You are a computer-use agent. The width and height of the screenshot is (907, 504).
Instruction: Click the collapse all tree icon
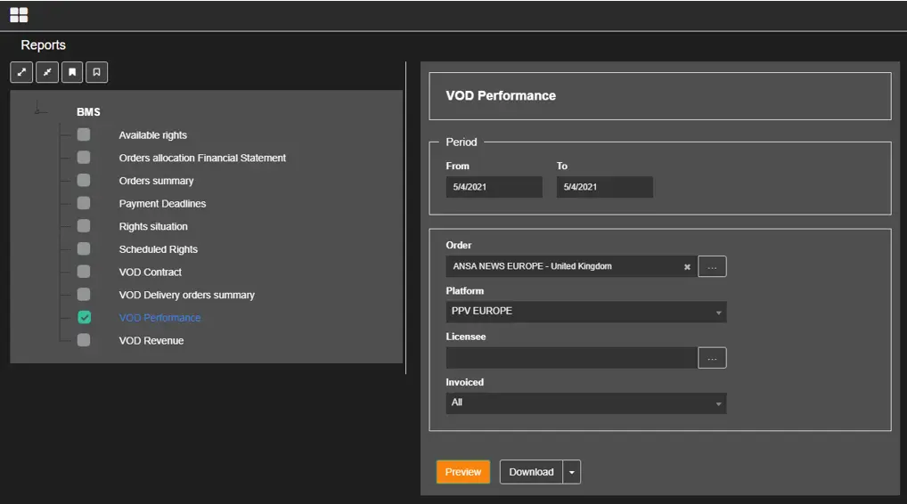click(47, 72)
